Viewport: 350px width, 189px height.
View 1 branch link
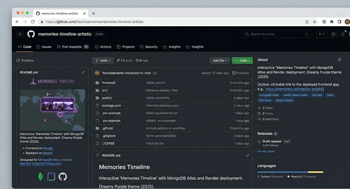(x=125, y=61)
